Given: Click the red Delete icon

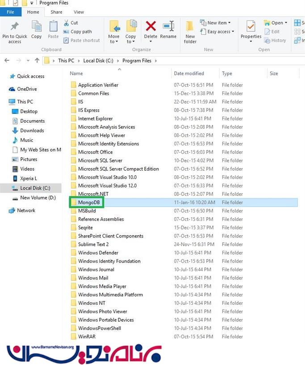Looking at the screenshot, I should click(x=151, y=26).
